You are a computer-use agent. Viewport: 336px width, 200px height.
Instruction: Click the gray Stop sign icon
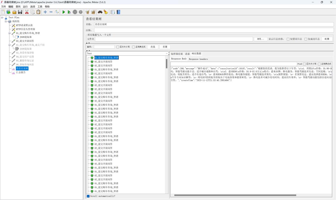coord(75,12)
